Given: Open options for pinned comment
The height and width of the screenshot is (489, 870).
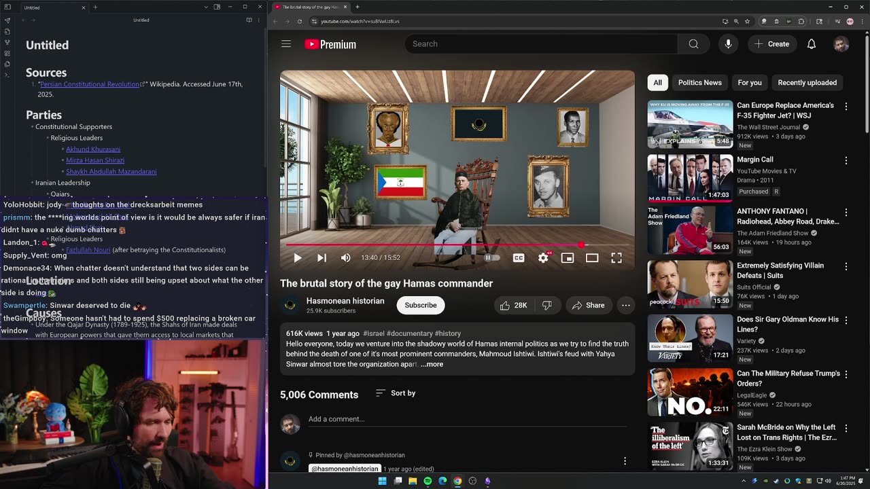Looking at the screenshot, I should click(x=625, y=461).
